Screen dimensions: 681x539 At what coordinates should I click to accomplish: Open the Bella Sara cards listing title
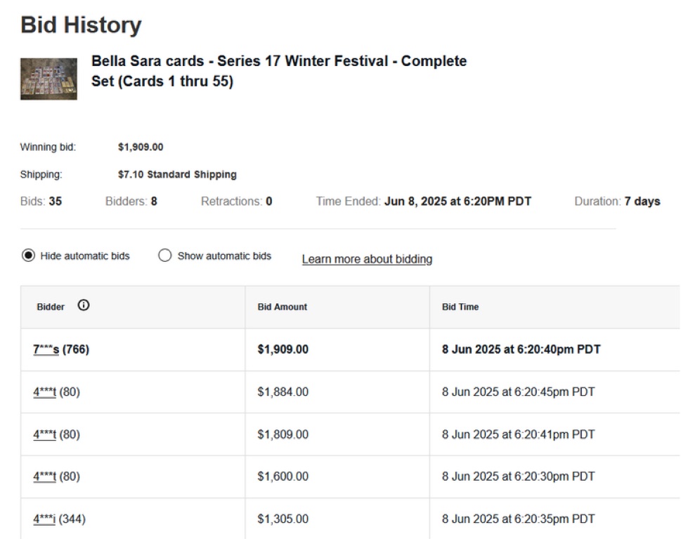click(278, 71)
